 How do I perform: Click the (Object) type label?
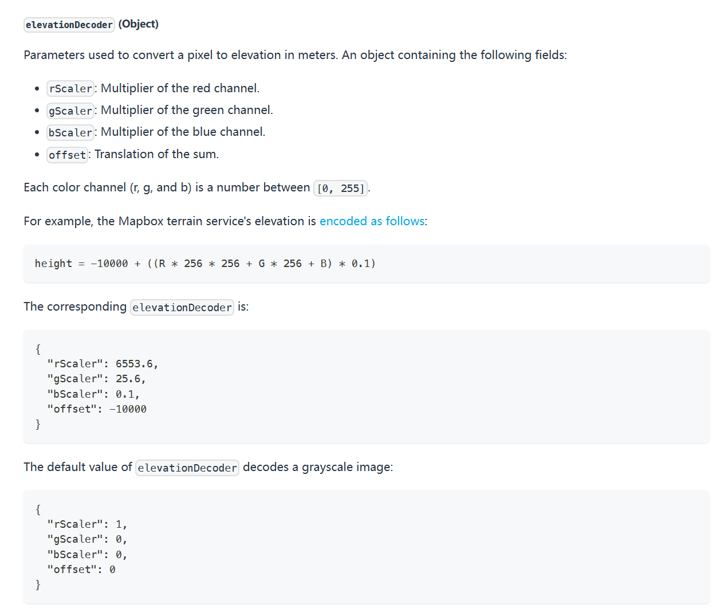coord(139,24)
